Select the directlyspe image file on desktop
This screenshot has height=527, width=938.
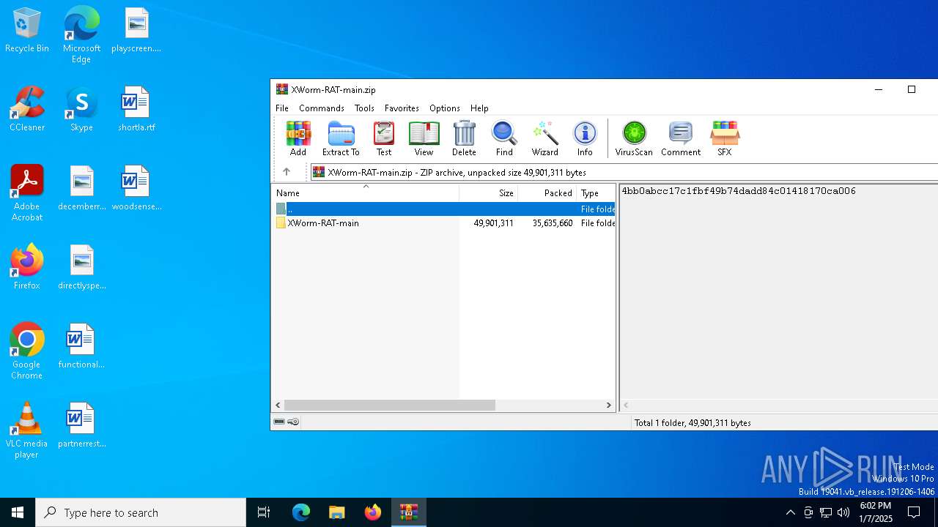point(81,268)
